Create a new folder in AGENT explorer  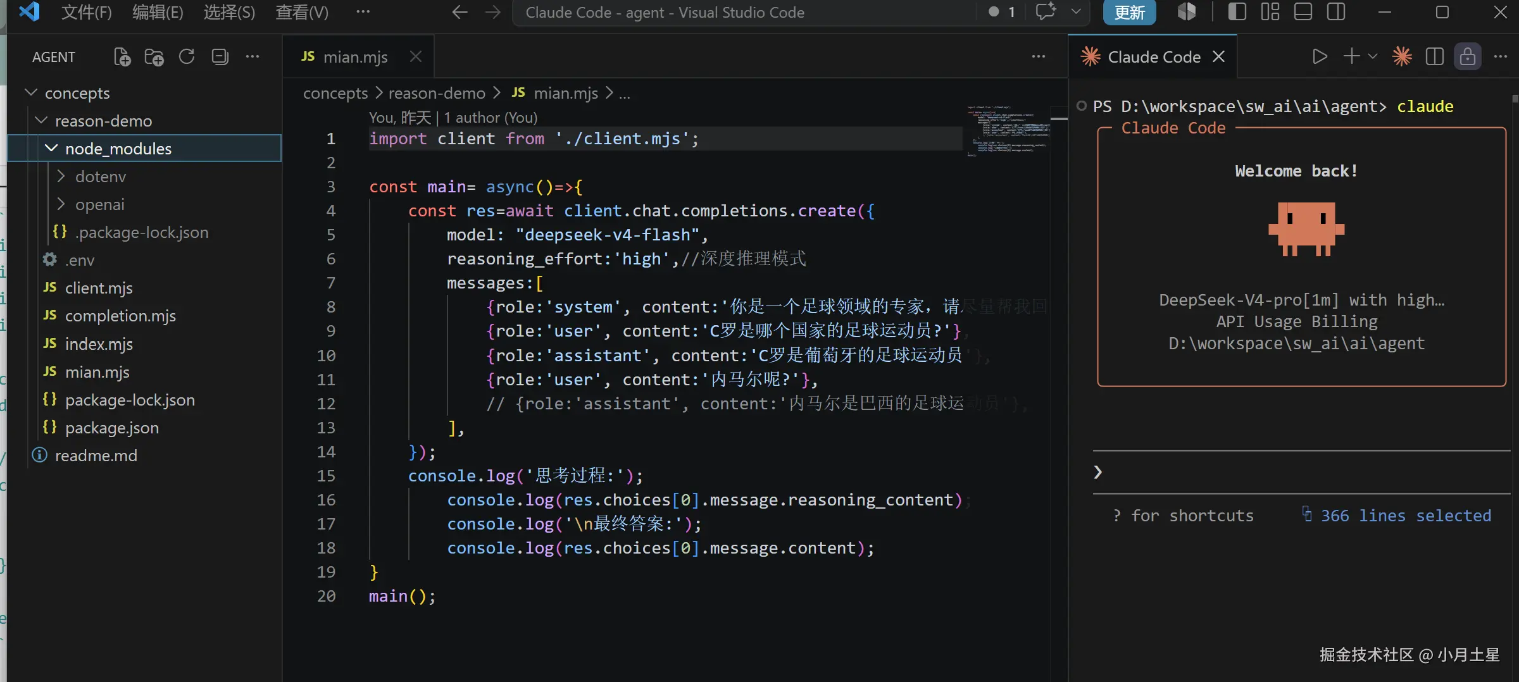[x=154, y=57]
